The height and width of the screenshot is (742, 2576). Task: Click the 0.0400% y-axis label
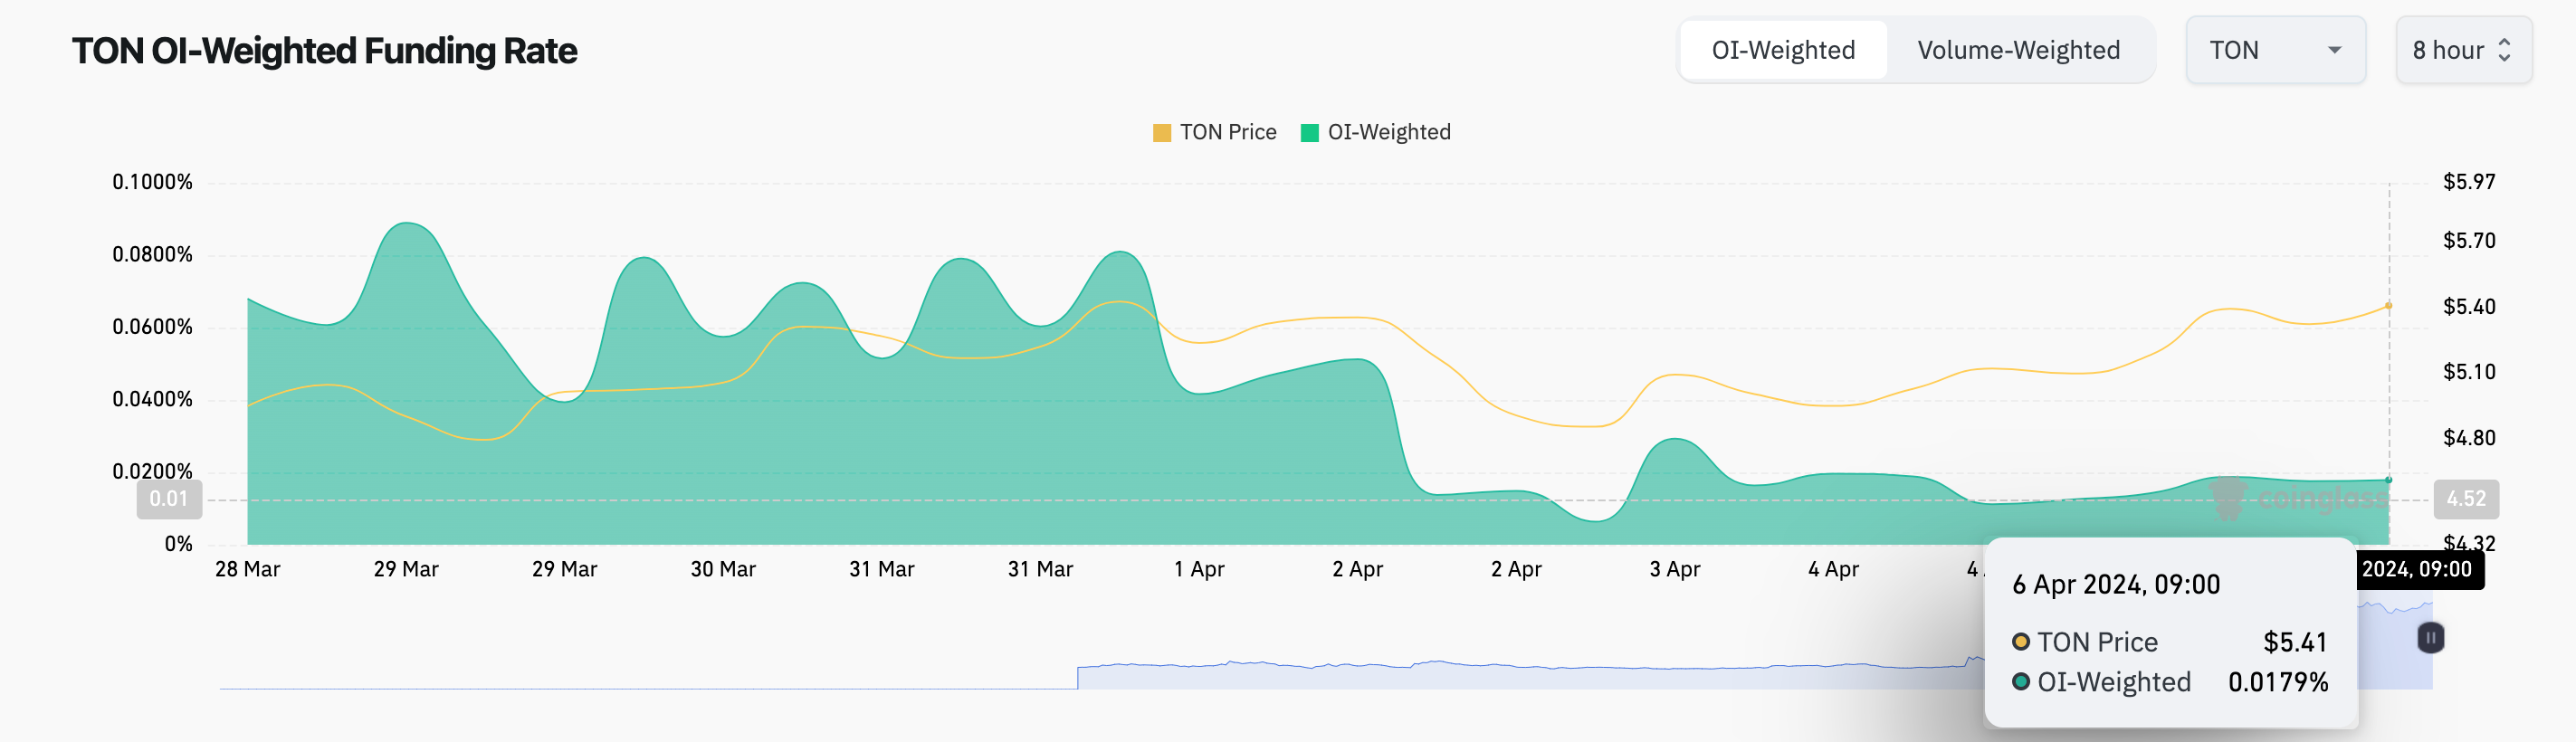[152, 399]
